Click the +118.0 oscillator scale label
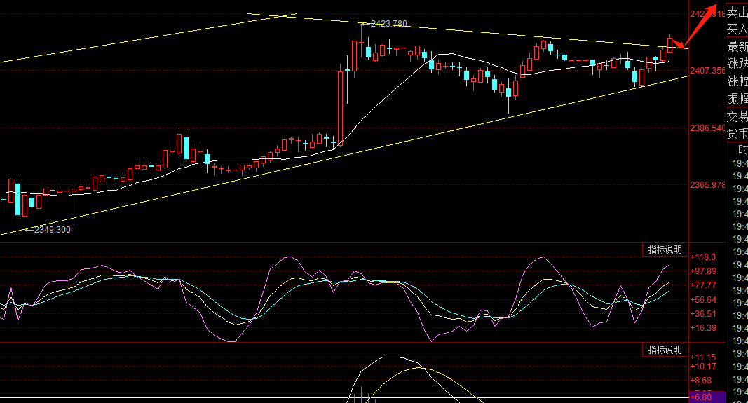This screenshot has width=748, height=403. [703, 257]
